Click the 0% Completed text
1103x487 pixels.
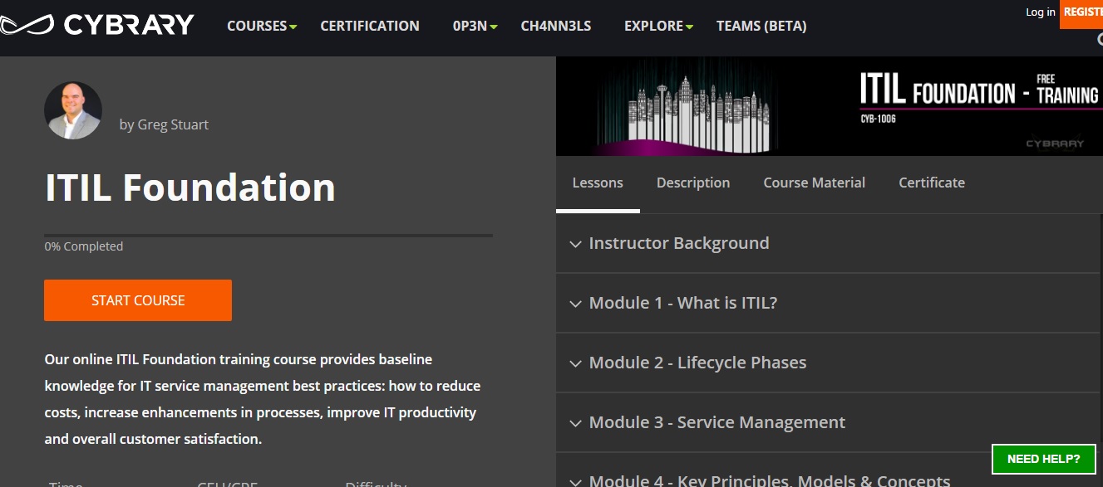84,246
